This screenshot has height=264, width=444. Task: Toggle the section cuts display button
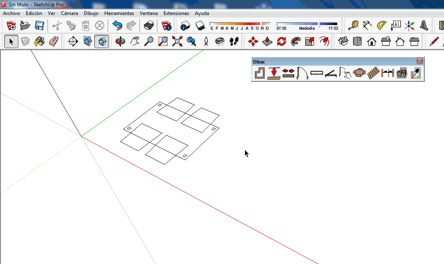[x=101, y=41]
